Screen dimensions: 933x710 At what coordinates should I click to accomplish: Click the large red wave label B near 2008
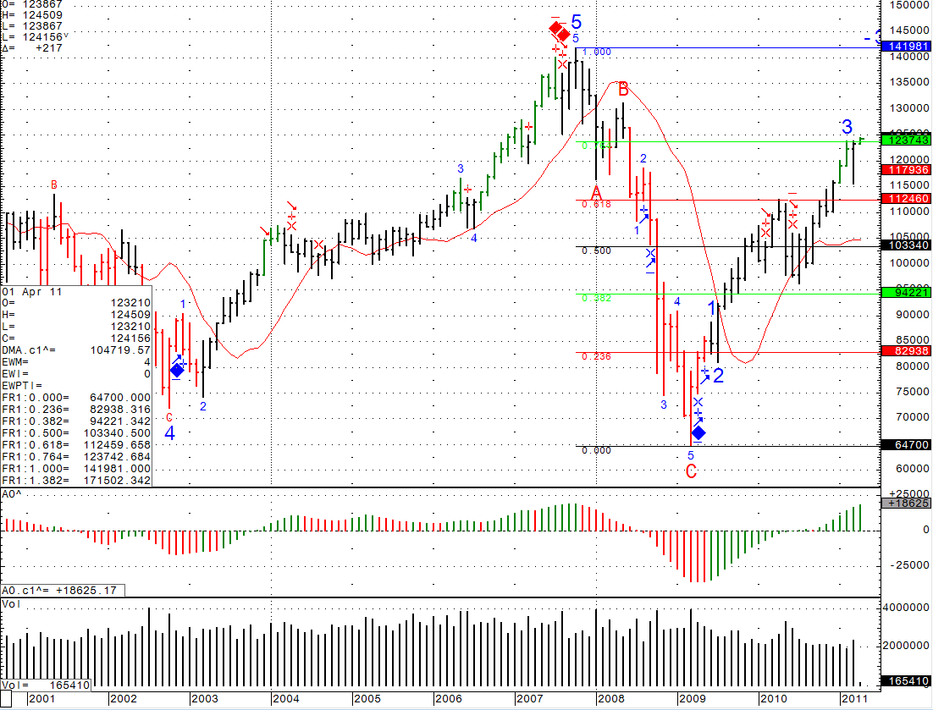pyautogui.click(x=623, y=89)
